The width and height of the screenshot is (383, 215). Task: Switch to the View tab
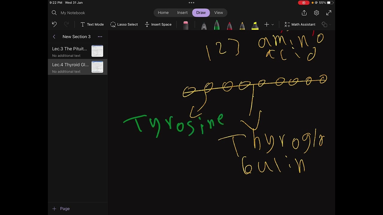218,13
